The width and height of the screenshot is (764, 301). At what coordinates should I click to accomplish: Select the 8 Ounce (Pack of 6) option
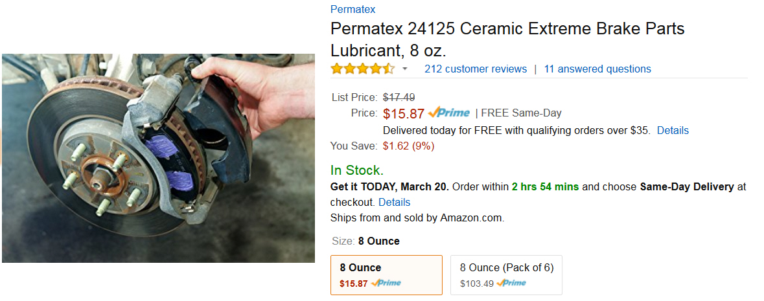click(506, 274)
